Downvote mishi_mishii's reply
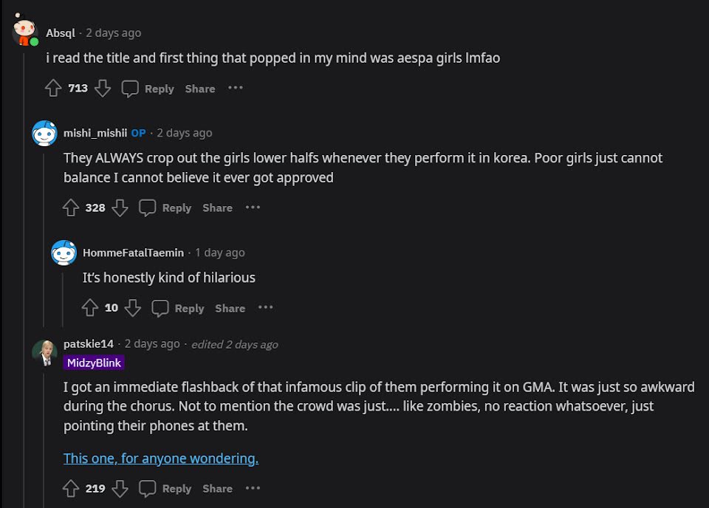The height and width of the screenshot is (508, 709). coord(120,208)
